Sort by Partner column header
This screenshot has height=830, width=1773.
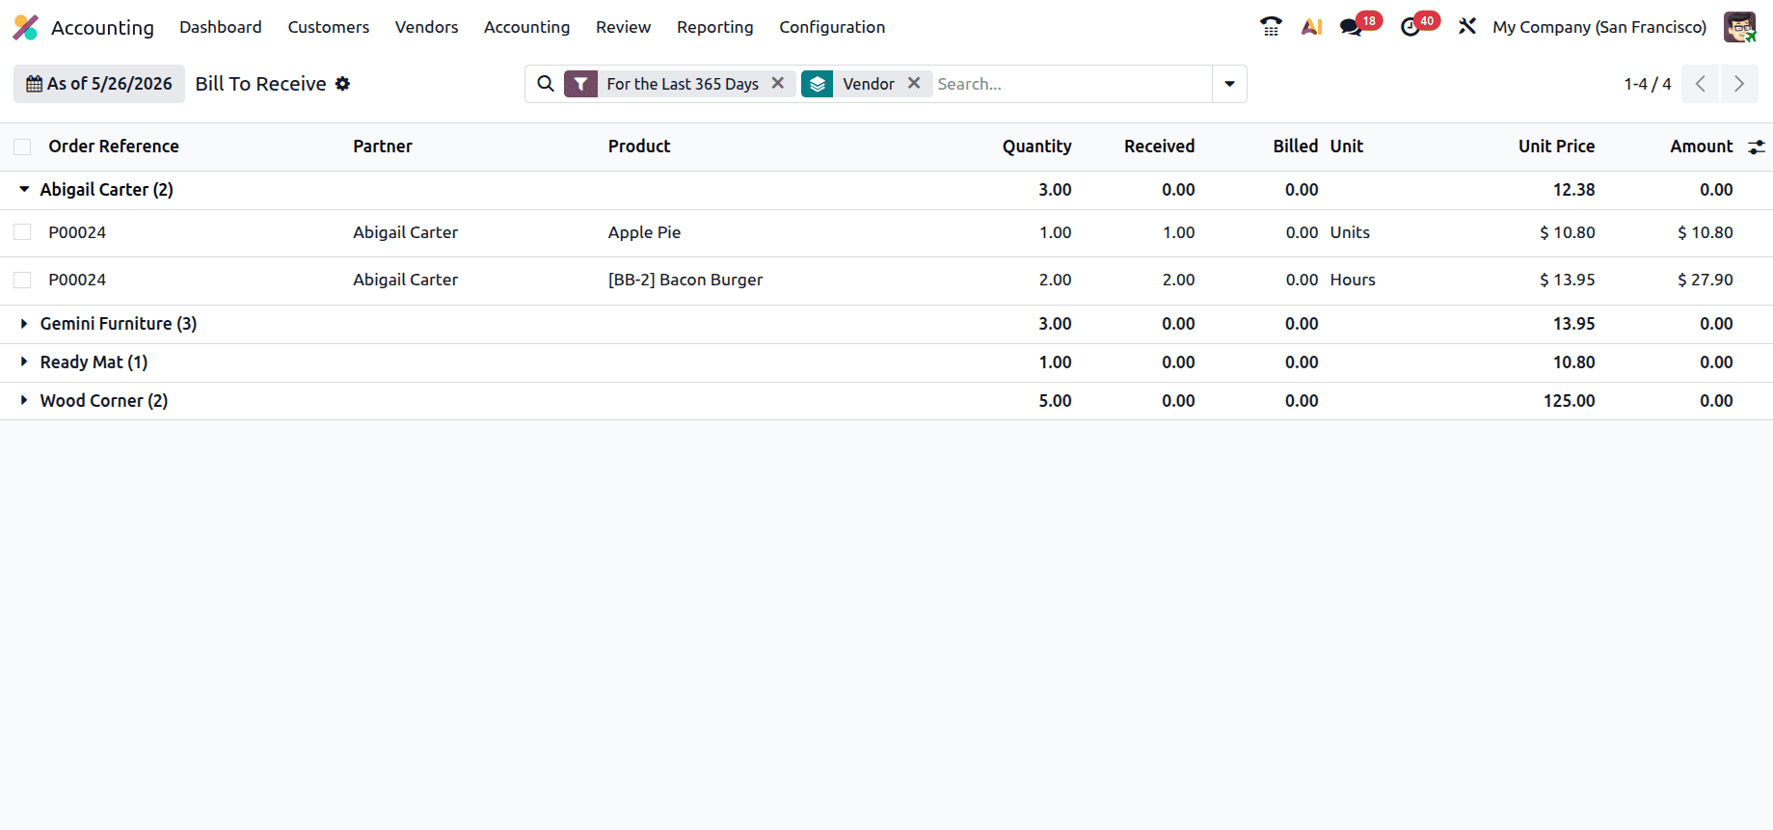coord(383,147)
